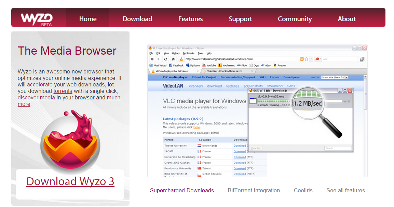Click RSS feed icon in screenshot address bar
This screenshot has height=207, width=394.
pyautogui.click(x=301, y=59)
